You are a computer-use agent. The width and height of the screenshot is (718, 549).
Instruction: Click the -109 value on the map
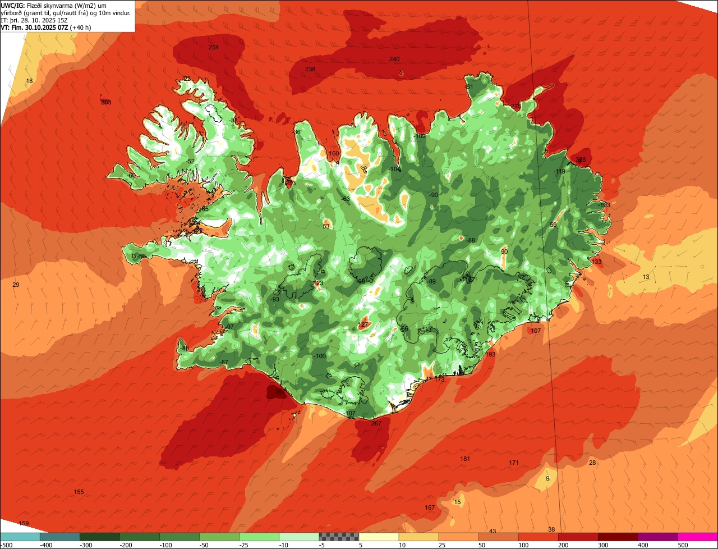[420, 136]
